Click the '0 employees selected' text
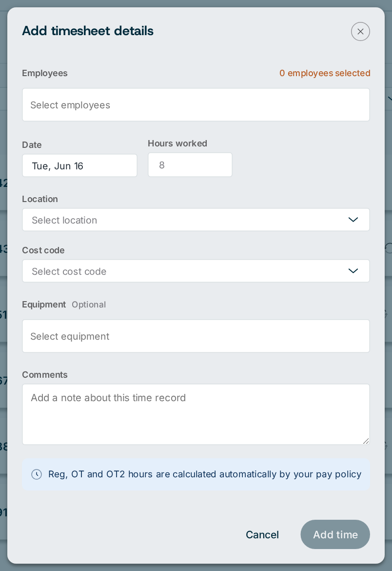The width and height of the screenshot is (392, 571). point(325,73)
